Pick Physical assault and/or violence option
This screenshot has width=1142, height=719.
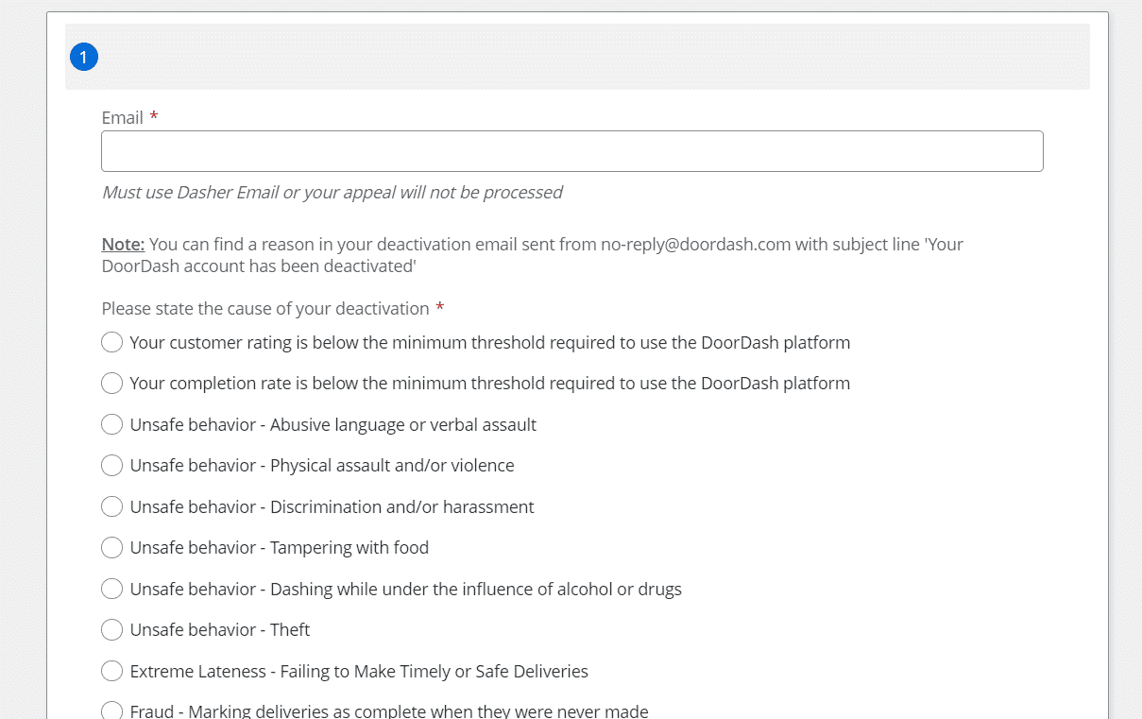[x=112, y=466]
